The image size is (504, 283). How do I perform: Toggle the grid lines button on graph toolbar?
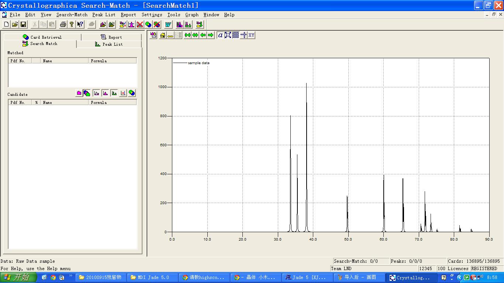click(236, 35)
